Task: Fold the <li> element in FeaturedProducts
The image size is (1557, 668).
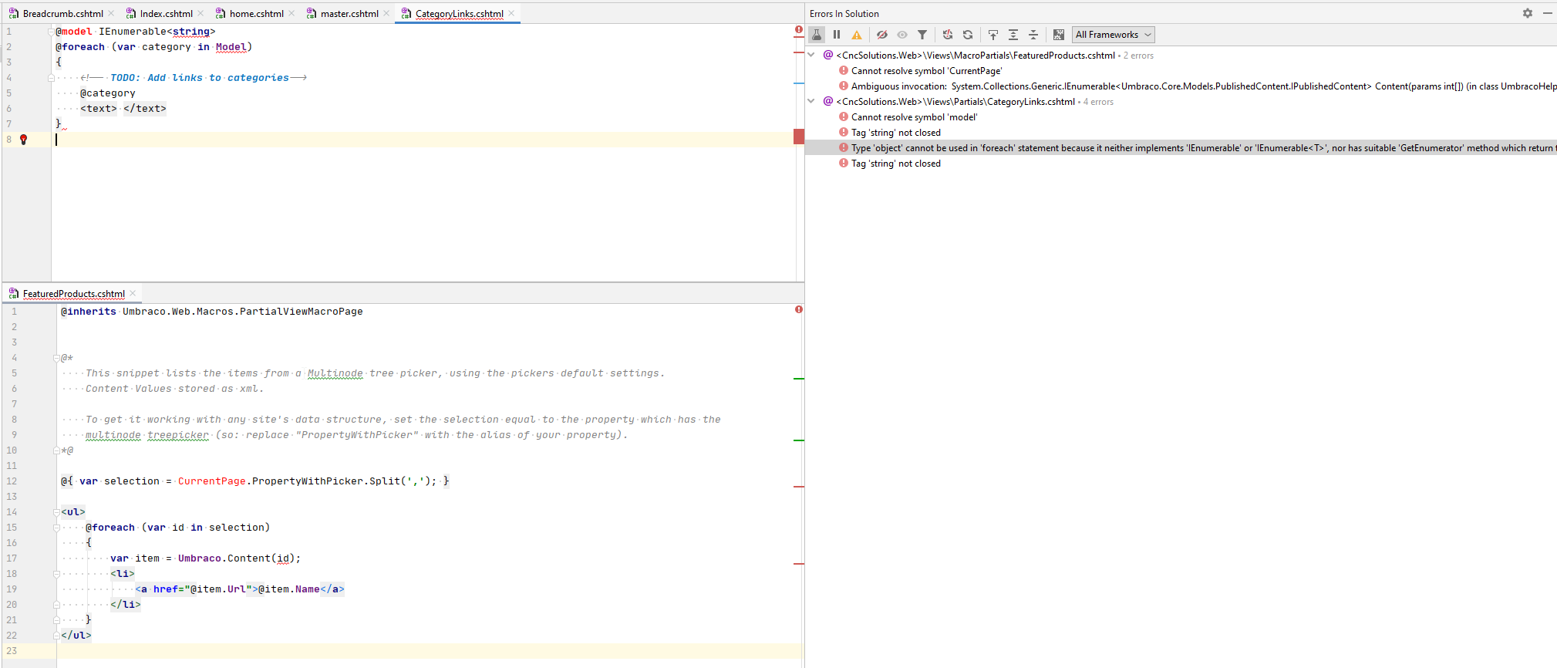Action: click(x=56, y=574)
